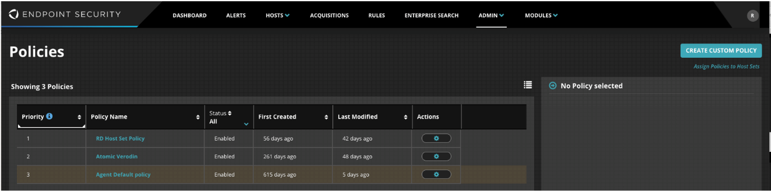This screenshot has height=191, width=771.
Task: Click '615 days ago' first created cell
Action: [280, 175]
